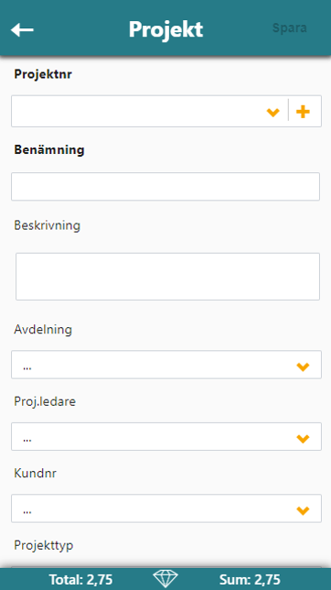Select the Sum: 2,75 status text
This screenshot has height=590, width=331.
pos(250,580)
